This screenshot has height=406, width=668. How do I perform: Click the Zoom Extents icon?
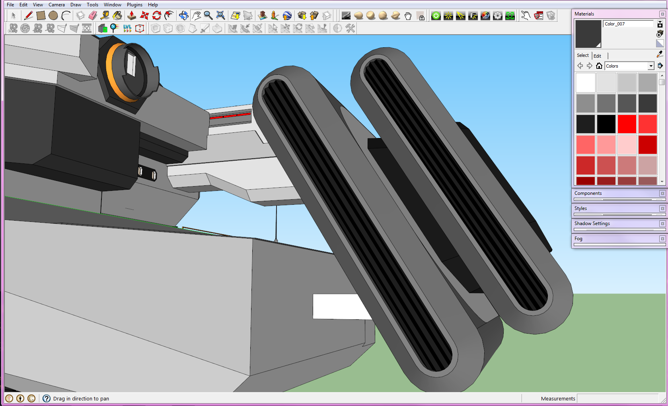(220, 16)
